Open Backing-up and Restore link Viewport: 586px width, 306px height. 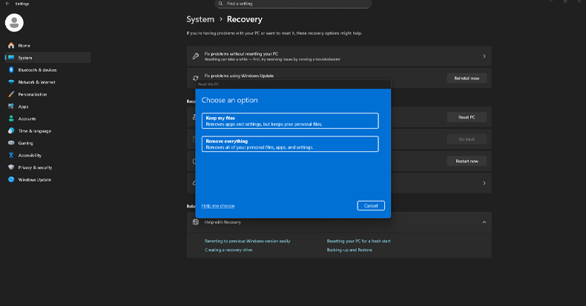pos(349,250)
